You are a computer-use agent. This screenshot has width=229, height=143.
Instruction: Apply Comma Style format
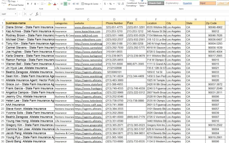coord(114,4)
